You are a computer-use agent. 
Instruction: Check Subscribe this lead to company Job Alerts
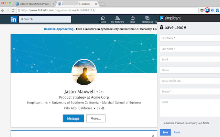(161, 123)
